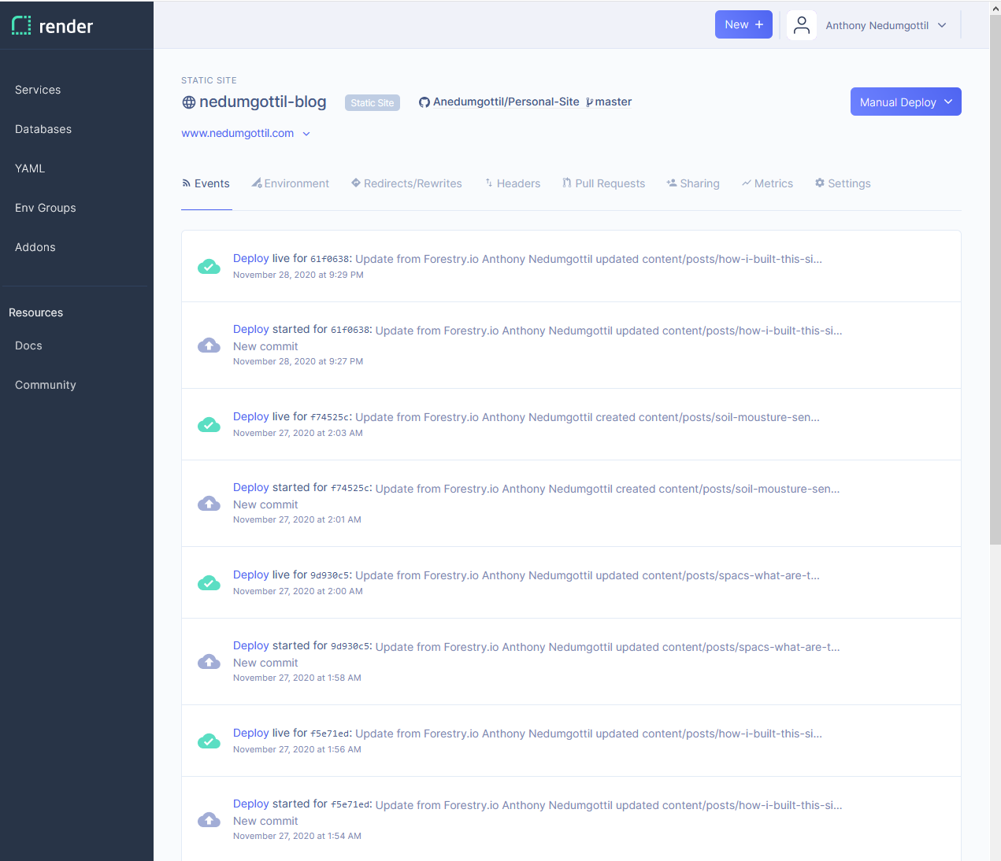Open Deploy link for live f74525c
Viewport: 1001px width, 861px height.
tap(251, 416)
